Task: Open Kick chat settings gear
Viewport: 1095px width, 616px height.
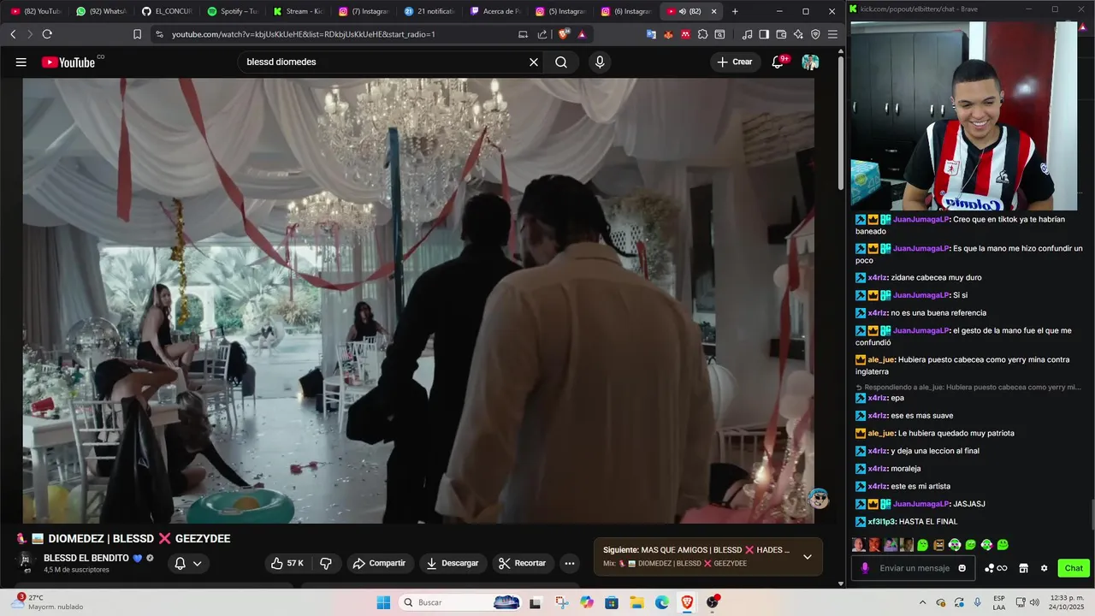Action: pyautogui.click(x=1044, y=568)
